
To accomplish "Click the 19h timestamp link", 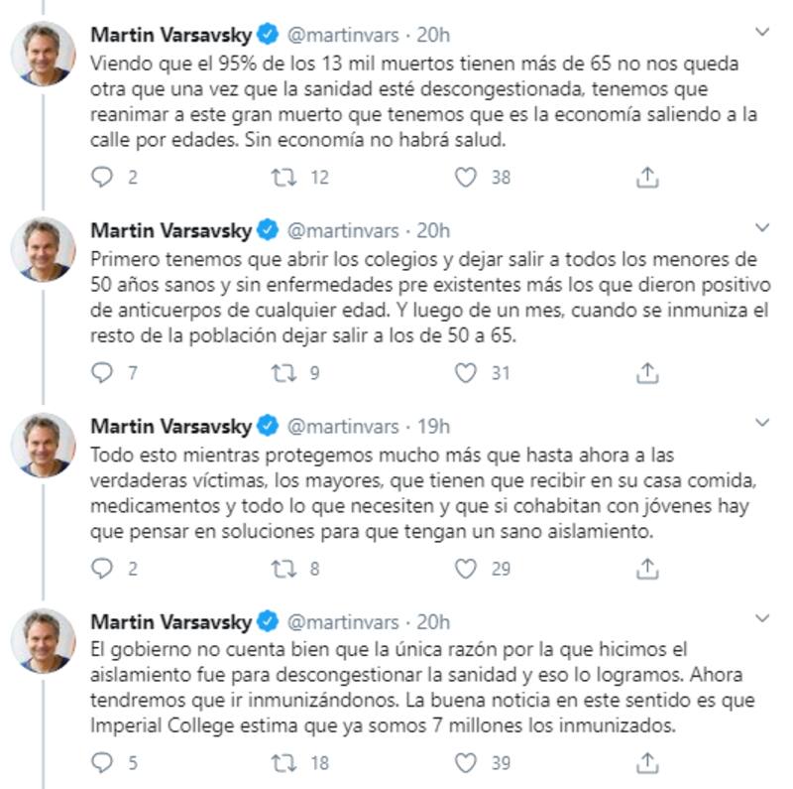I will [x=433, y=427].
